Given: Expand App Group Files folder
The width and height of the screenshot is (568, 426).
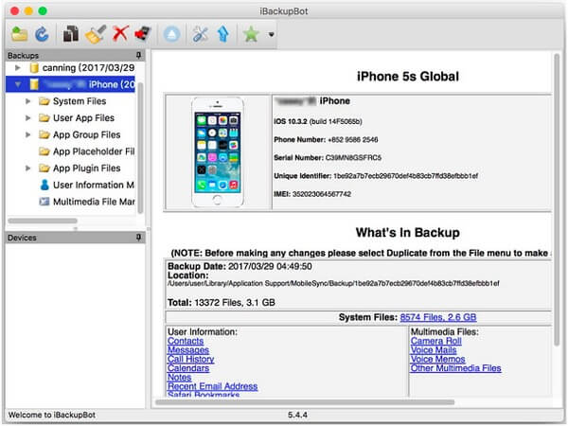Looking at the screenshot, I should click(x=27, y=134).
